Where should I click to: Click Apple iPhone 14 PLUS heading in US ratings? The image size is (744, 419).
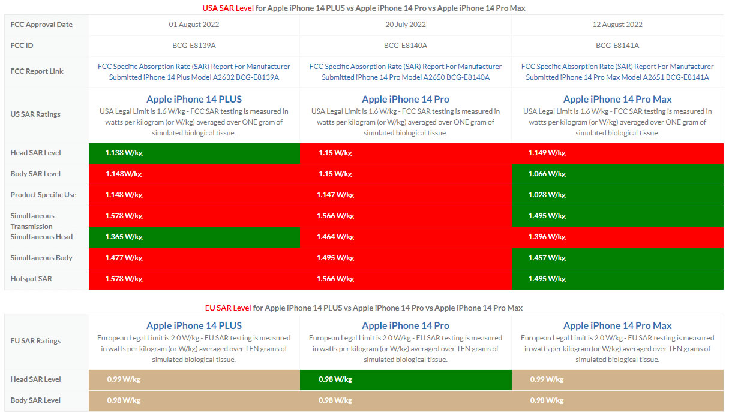tap(194, 99)
